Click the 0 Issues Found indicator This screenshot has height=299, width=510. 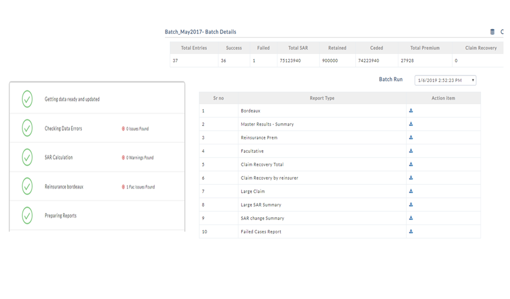pos(135,129)
